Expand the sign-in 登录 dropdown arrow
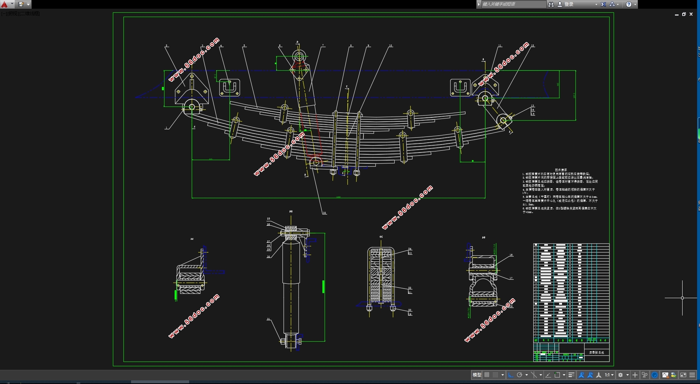Image resolution: width=700 pixels, height=384 pixels. coord(596,4)
